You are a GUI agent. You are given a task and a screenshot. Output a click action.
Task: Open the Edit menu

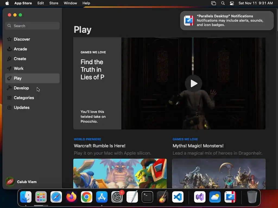coord(41,3)
